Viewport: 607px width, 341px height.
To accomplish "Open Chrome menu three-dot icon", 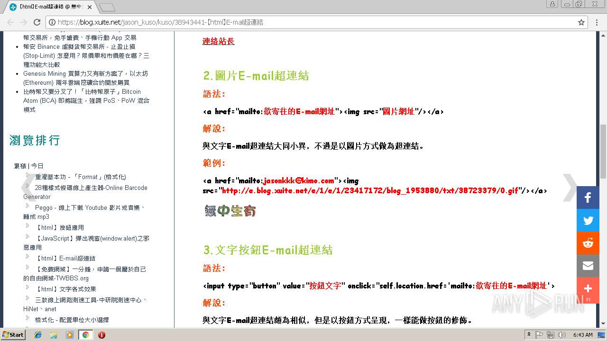I will [x=598, y=22].
